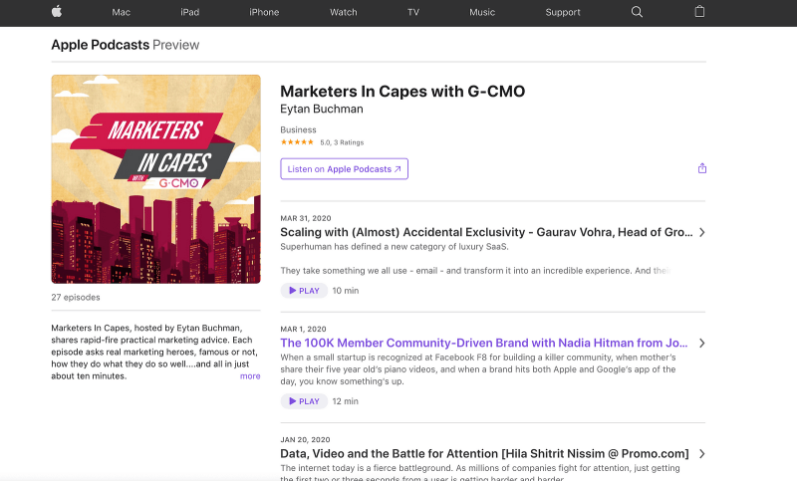The width and height of the screenshot is (797, 481).
Task: Click the Marketers In Capes cover artwork
Action: click(156, 179)
